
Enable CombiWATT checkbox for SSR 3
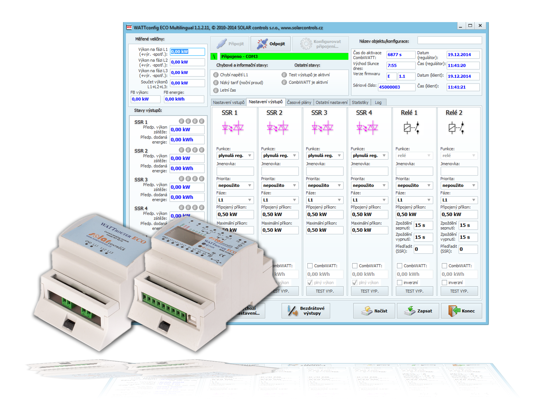[x=310, y=266]
